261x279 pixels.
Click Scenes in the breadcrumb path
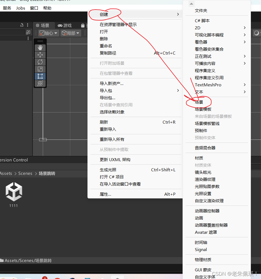point(25,173)
